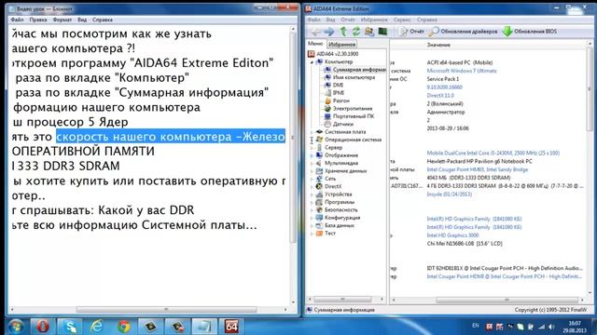The image size is (597, 335).
Task: Open the Файл menu in AIDA64
Action: pyautogui.click(x=313, y=20)
